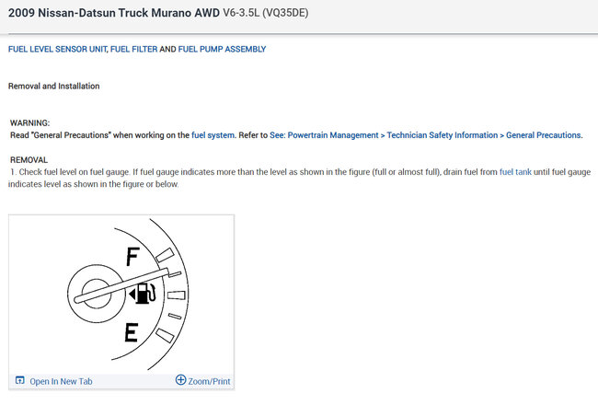The width and height of the screenshot is (598, 405).
Task: Click the fuel gauge figure thumbnail
Action: click(x=121, y=294)
